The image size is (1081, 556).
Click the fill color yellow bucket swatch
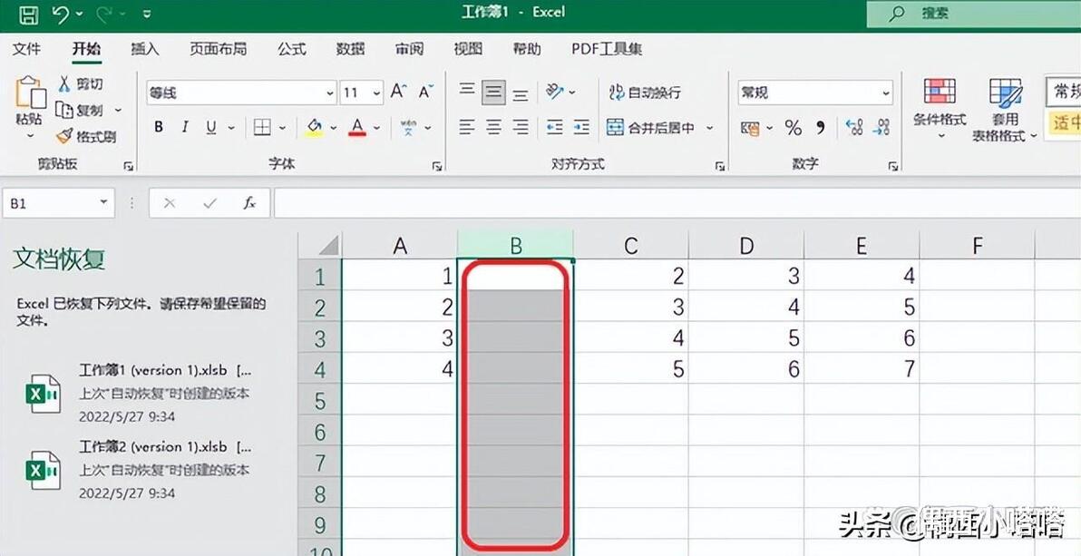pos(315,128)
